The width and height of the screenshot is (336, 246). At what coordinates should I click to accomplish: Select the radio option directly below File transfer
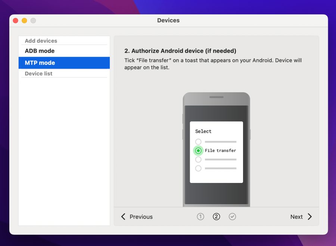pyautogui.click(x=198, y=159)
